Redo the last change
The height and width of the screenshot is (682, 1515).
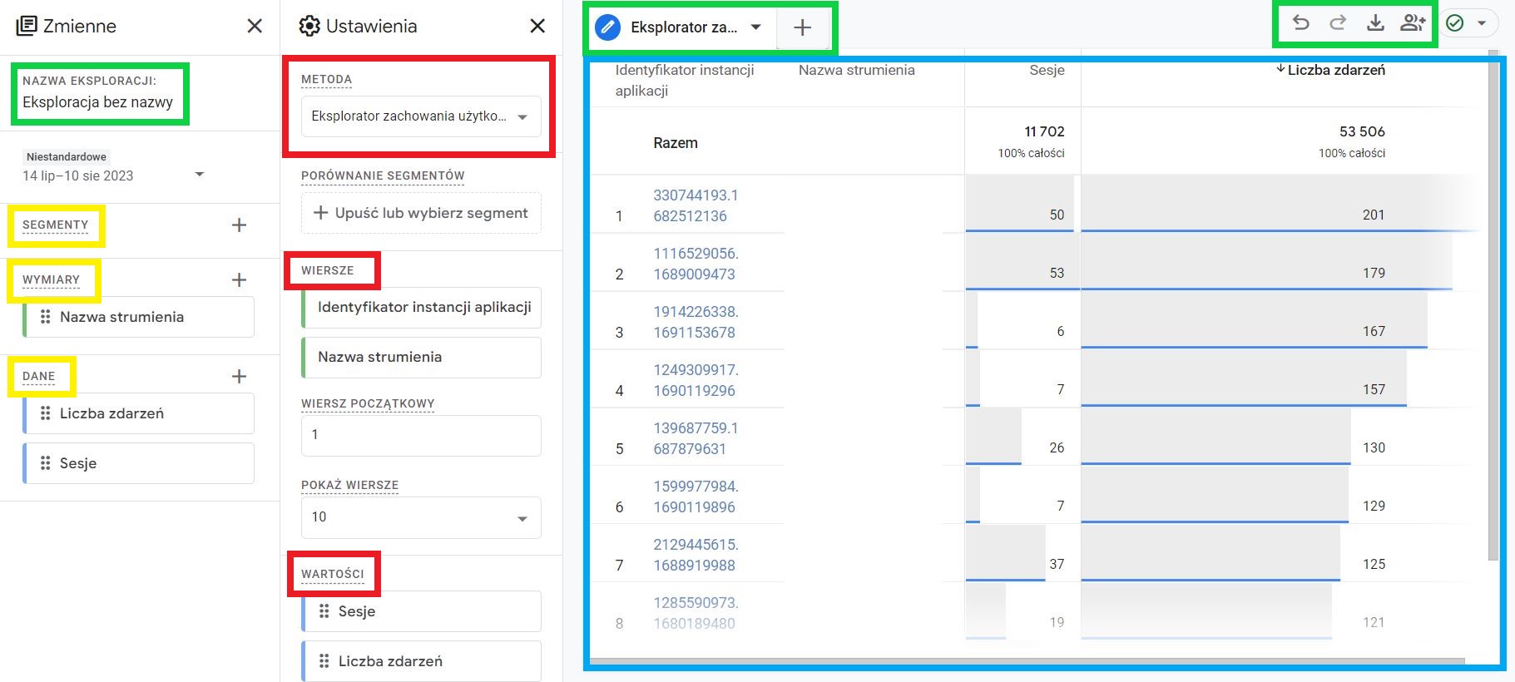pyautogui.click(x=1338, y=23)
